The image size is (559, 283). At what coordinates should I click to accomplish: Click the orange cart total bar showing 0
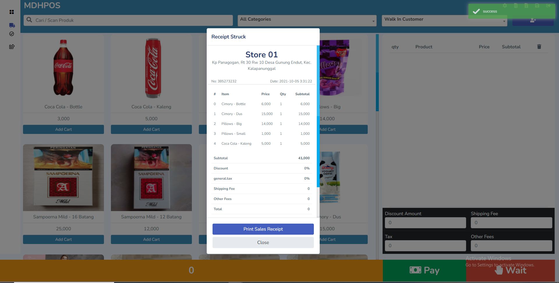(191, 270)
